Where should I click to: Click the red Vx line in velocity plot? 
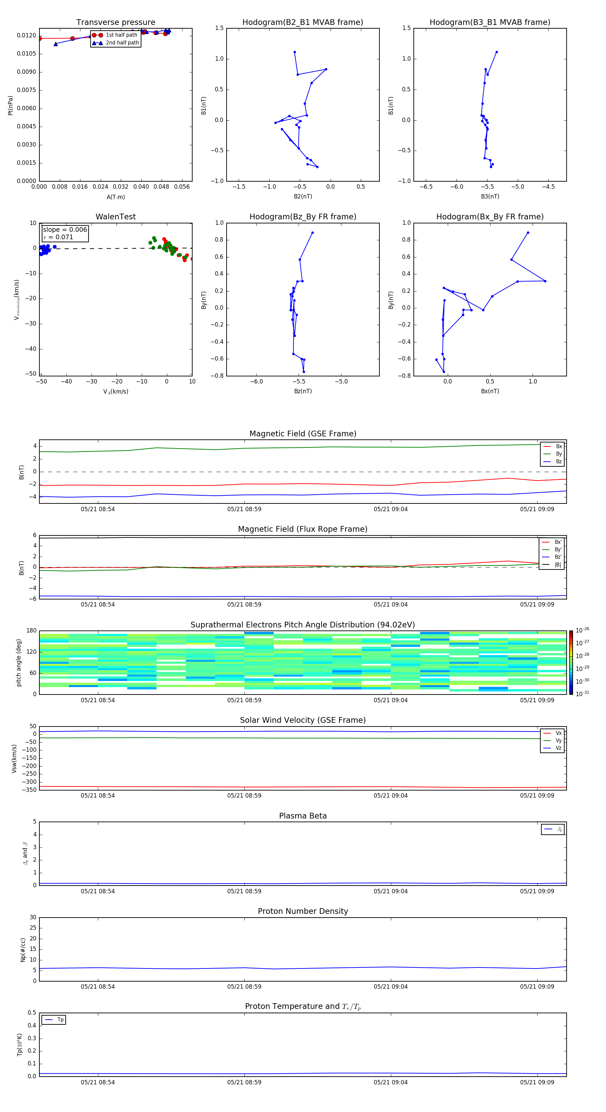303,787
